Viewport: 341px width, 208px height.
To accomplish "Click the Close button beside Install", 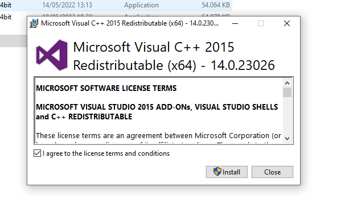I will tap(272, 172).
